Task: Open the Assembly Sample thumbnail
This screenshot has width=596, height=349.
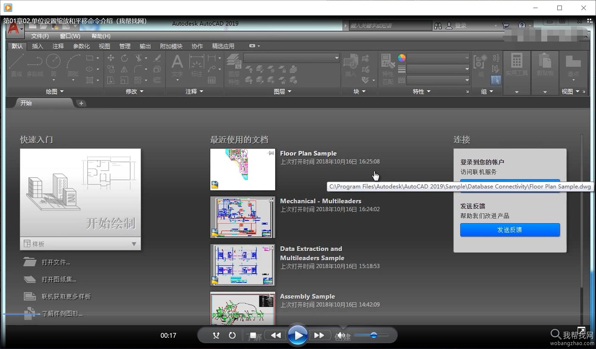Action: pos(243,308)
